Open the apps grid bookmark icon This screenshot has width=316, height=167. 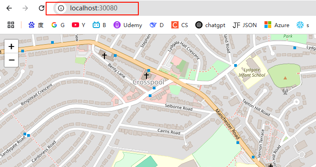pyautogui.click(x=11, y=25)
